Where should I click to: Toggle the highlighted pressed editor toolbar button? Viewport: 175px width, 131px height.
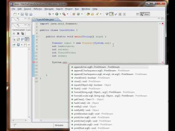click(x=112, y=14)
